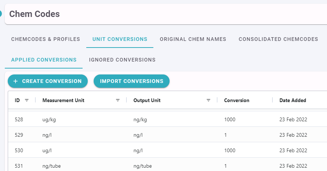The height and width of the screenshot is (171, 327).
Task: Click the Import Conversions button
Action: click(132, 81)
